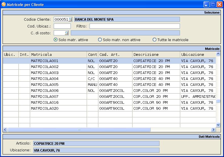Screen dimensions: 224x157
Task: Click the Cont column header
Action: click(x=93, y=54)
